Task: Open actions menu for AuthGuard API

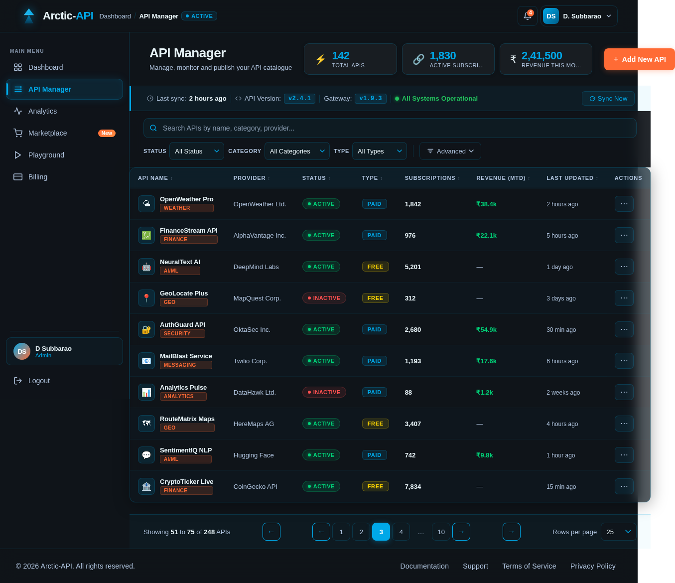Action: (x=624, y=329)
